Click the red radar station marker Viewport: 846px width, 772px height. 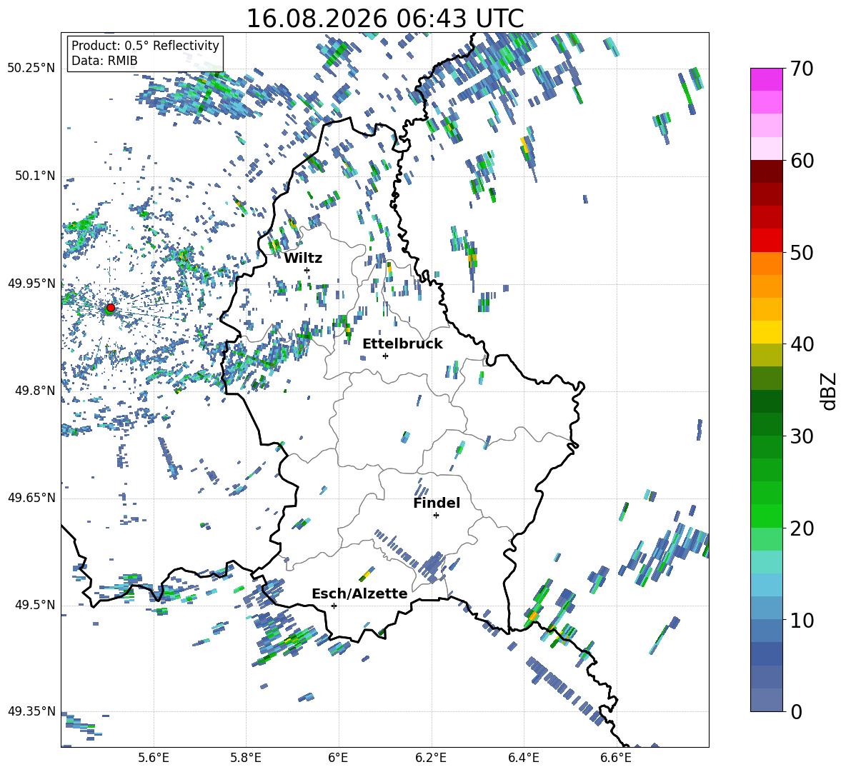coord(111,308)
